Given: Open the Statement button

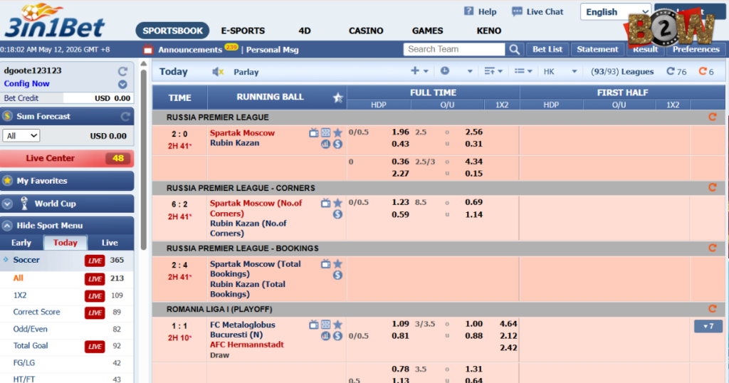Looking at the screenshot, I should point(597,49).
